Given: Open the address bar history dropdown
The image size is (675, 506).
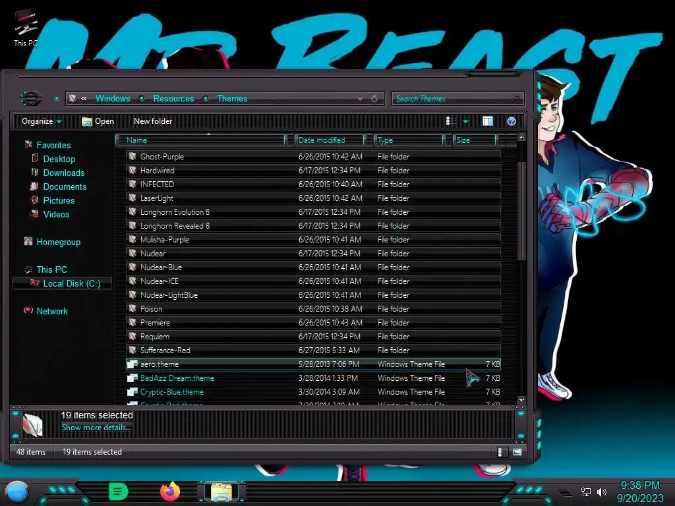Looking at the screenshot, I should (x=360, y=99).
